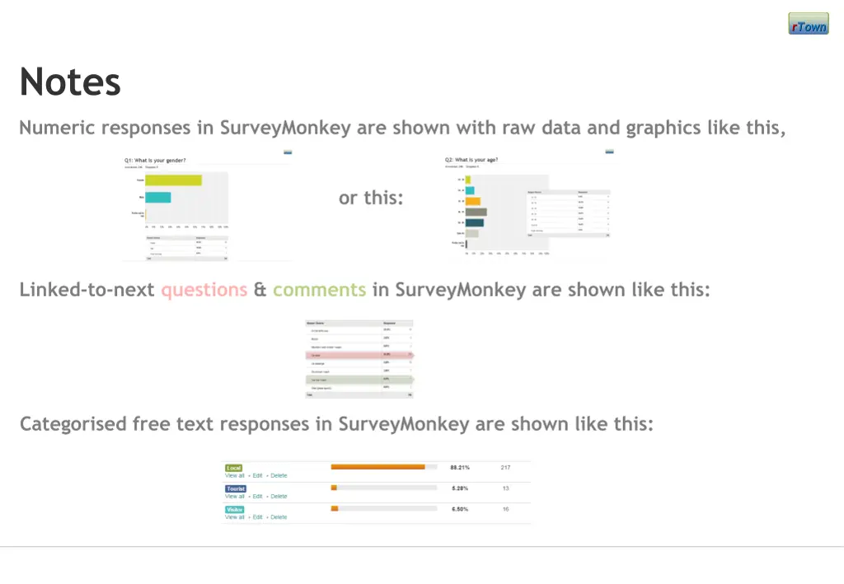Click the teal Visitor category tag

pos(235,510)
